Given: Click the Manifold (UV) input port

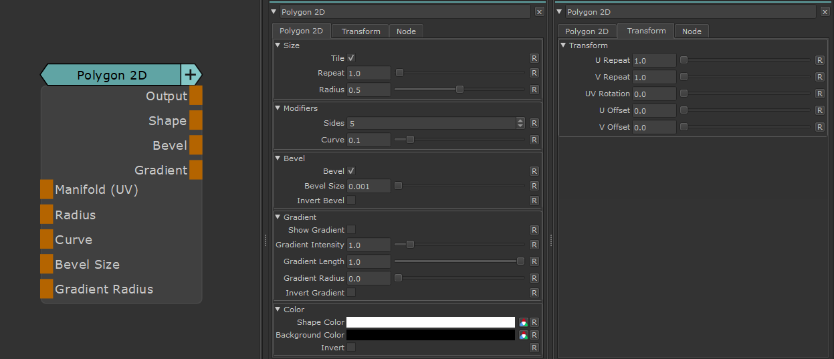Looking at the screenshot, I should click(x=46, y=190).
